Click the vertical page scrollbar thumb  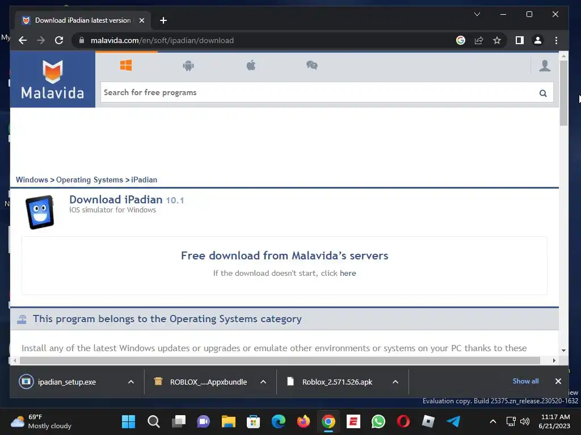[x=563, y=93]
